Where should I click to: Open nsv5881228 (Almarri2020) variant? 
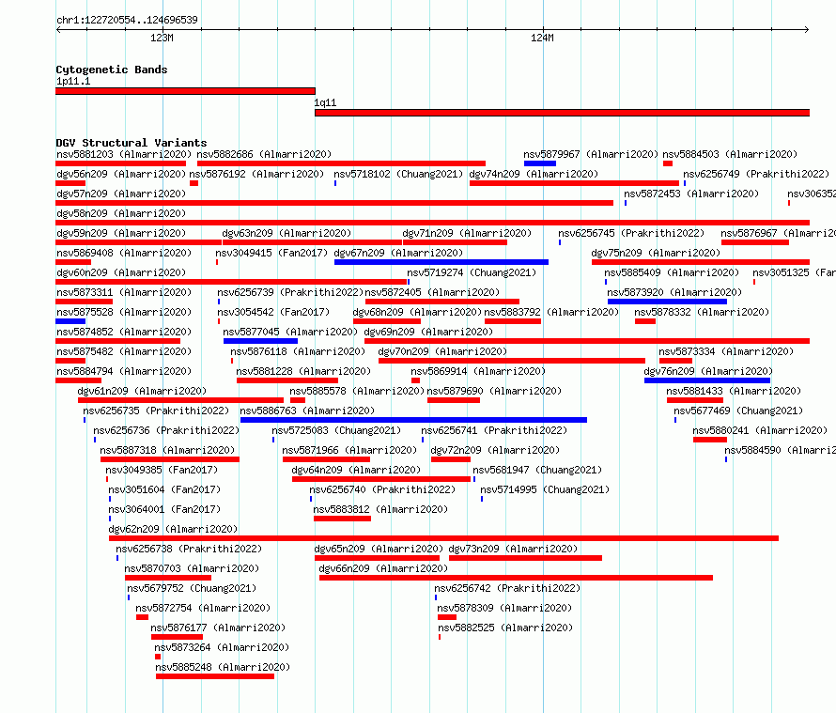(x=286, y=380)
